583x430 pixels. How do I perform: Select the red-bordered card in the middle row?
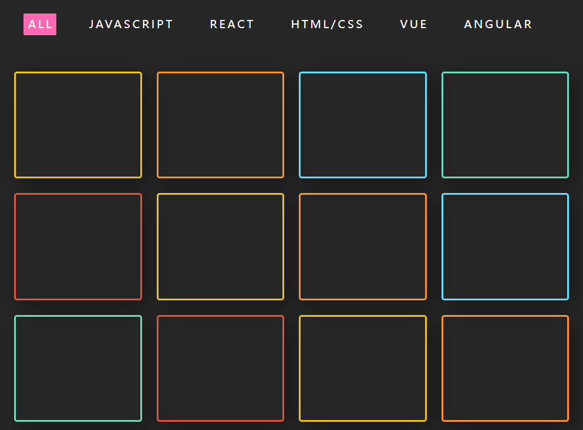coord(77,246)
